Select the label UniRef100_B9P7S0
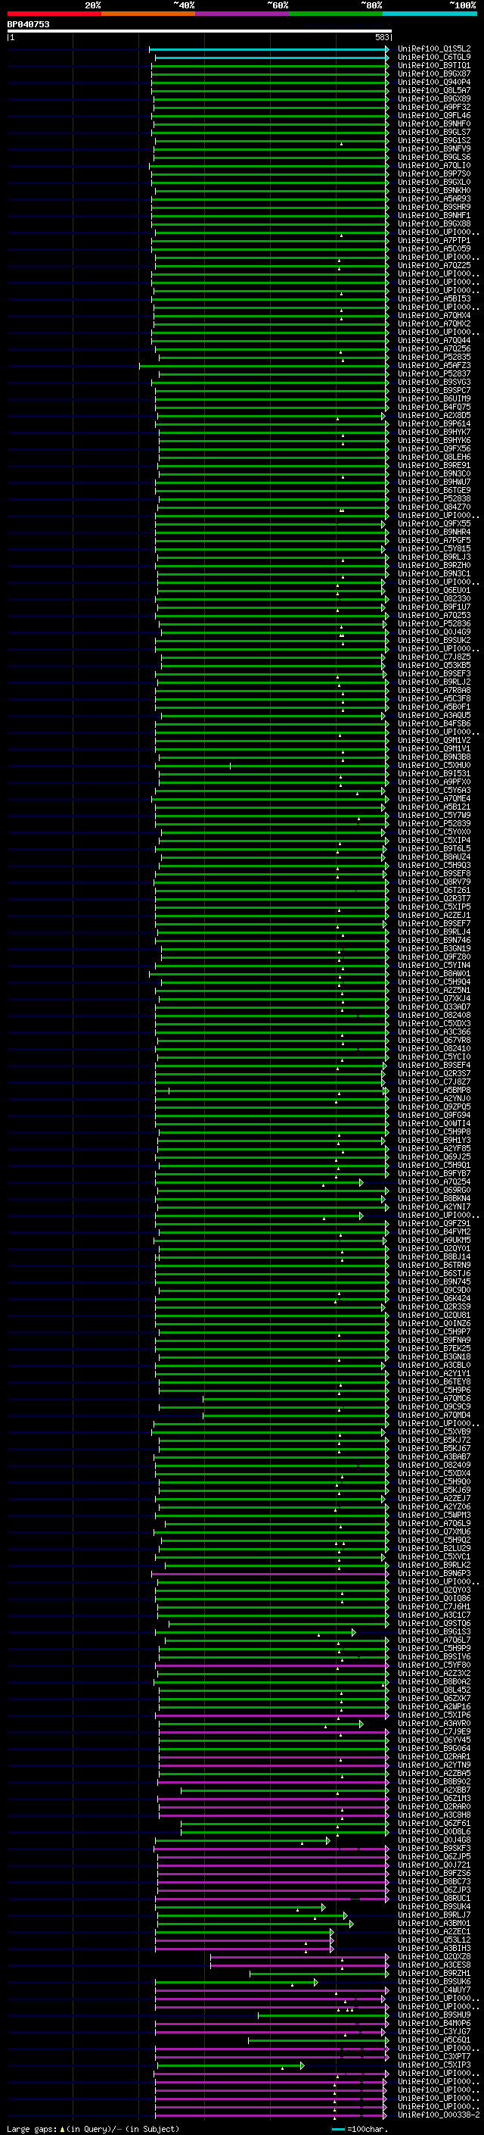484x2135 pixels. pos(434,174)
